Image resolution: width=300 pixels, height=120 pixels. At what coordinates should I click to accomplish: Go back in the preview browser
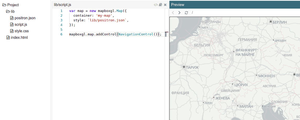pos(173,13)
